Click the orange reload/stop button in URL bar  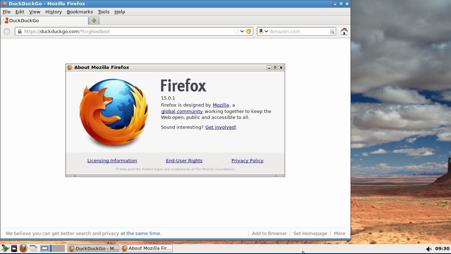coord(249,31)
